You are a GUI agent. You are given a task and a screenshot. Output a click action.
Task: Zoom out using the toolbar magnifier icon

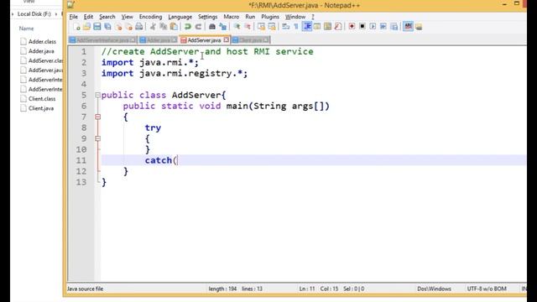coord(248,27)
